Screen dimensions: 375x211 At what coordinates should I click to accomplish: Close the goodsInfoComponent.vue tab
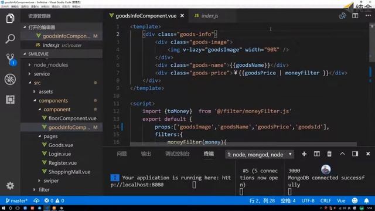(182, 16)
